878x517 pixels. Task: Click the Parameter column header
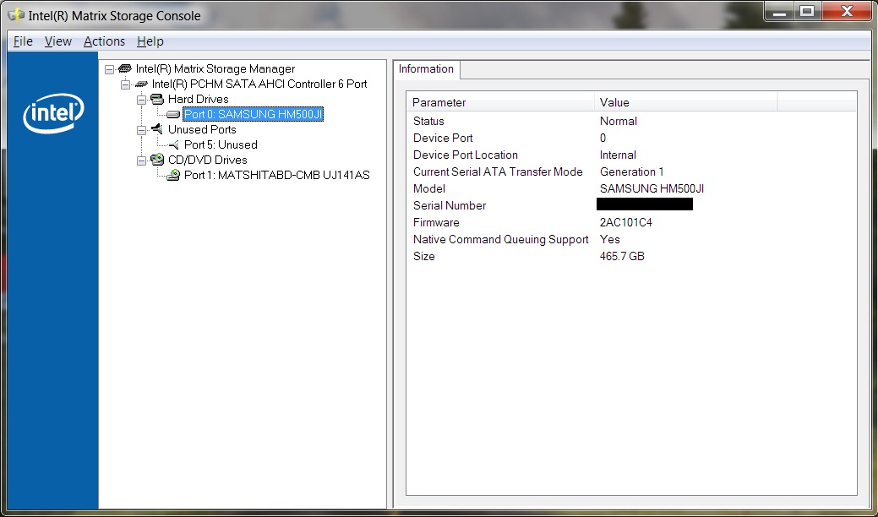pos(500,102)
